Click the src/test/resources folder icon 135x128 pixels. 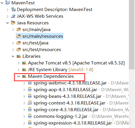pos(19,49)
